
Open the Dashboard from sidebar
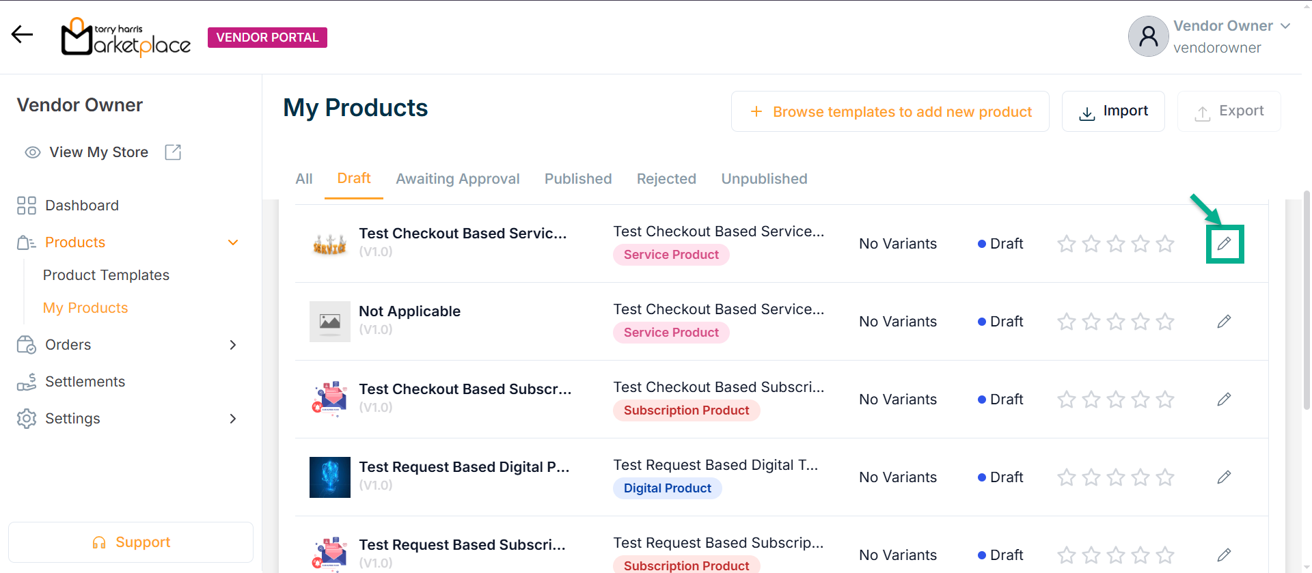point(81,206)
